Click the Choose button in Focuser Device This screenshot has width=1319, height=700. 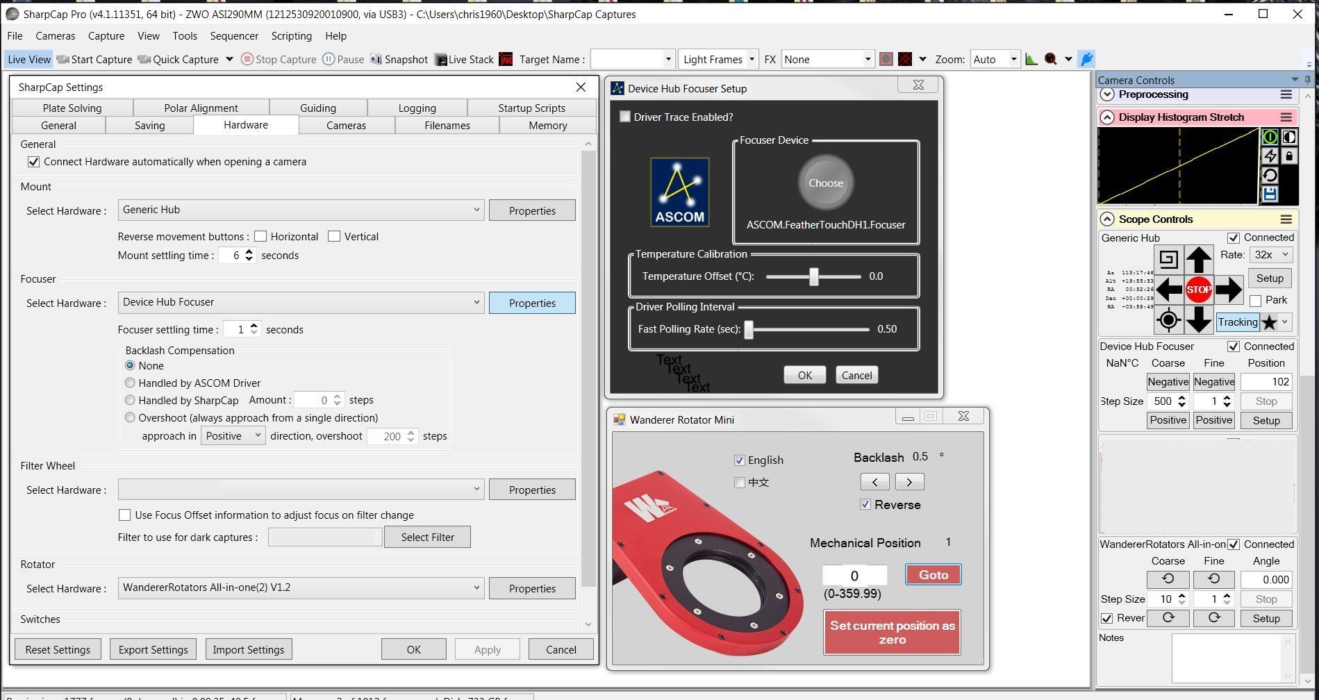(825, 183)
